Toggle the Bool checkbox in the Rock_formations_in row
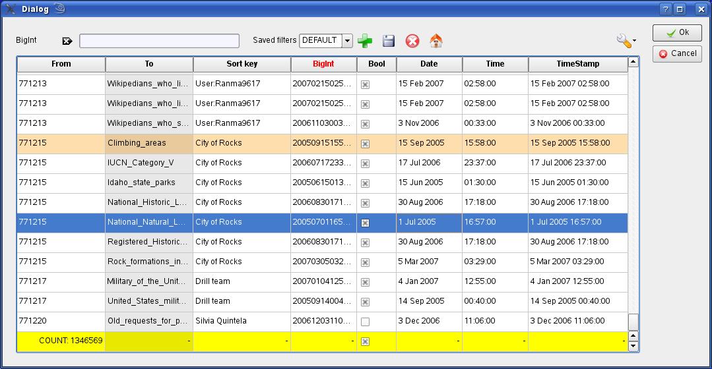The height and width of the screenshot is (369, 712). point(365,262)
